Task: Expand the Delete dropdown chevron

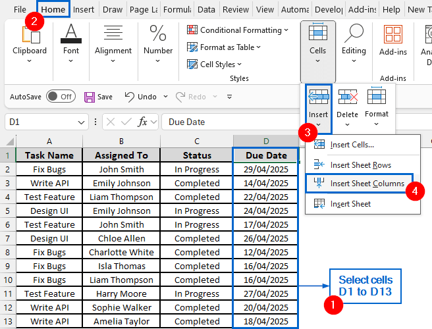Action: (348, 124)
